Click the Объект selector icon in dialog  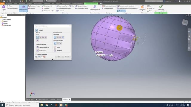coord(36,30)
